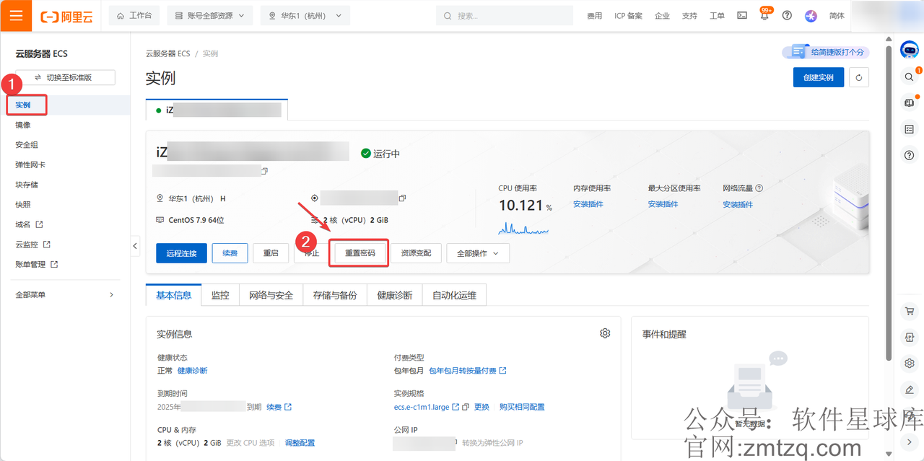Copy the instance ID below name
The width and height of the screenshot is (924, 461).
(x=265, y=171)
